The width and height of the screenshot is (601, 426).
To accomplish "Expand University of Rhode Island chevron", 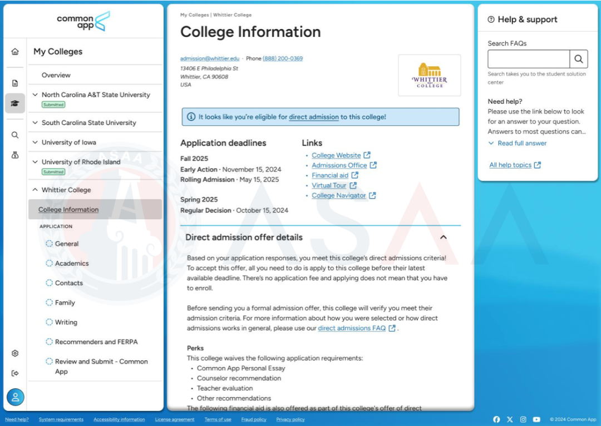I will tap(35, 162).
